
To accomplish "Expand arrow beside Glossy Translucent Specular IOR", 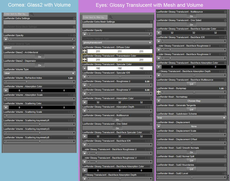I will click(85, 77).
